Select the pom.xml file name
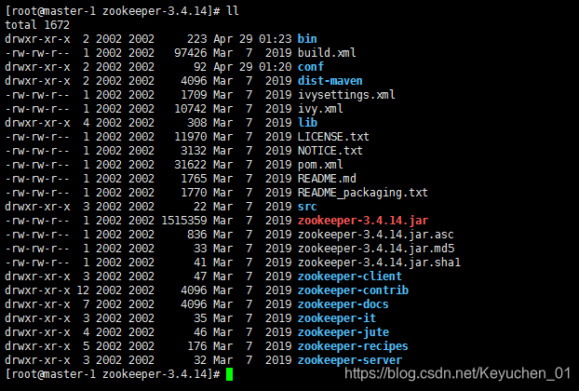Viewport: 579px width, 391px height. coord(320,165)
